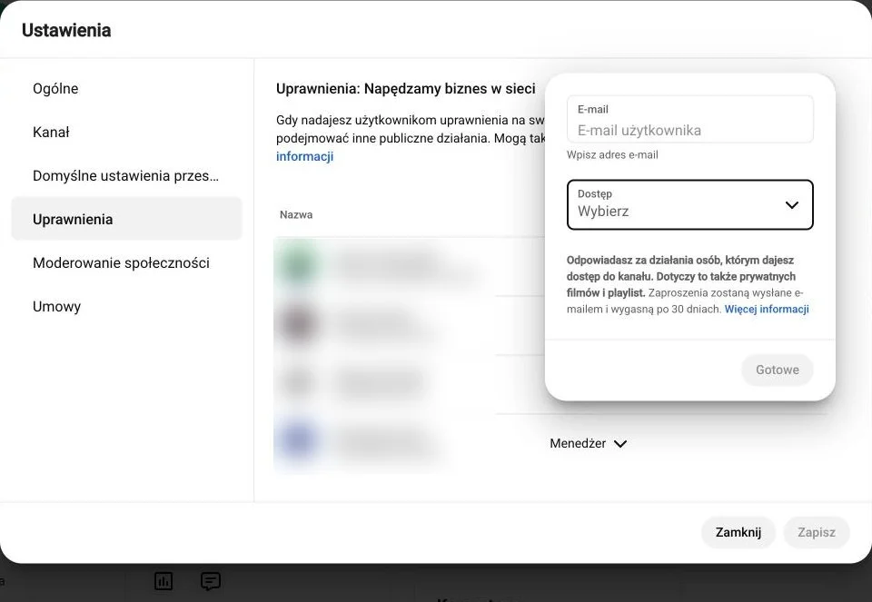The height and width of the screenshot is (602, 872).
Task: Click the Gotowe button
Action: tap(777, 370)
